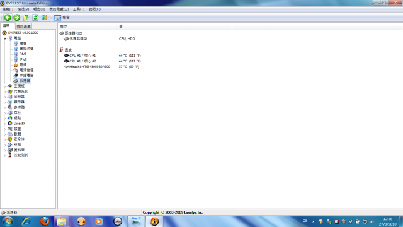This screenshot has width=403, height=227.
Task: Expand the DirectX node
Action: click(x=4, y=124)
